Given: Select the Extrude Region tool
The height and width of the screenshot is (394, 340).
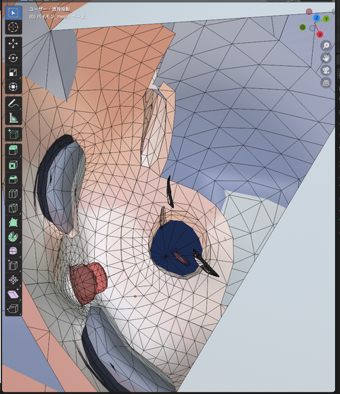Looking at the screenshot, I should (x=13, y=151).
